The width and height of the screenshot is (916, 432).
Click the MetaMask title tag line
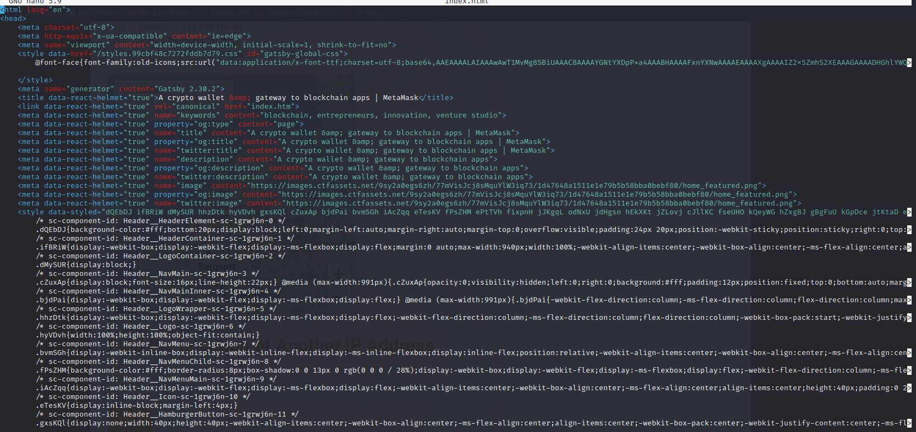point(235,98)
